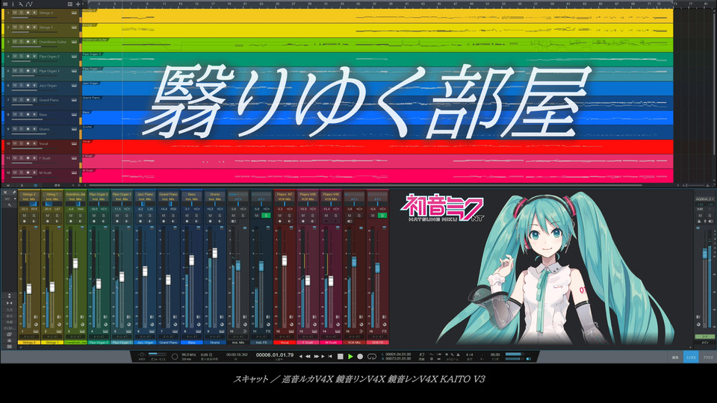Click the stop button in transport
Viewport: 717px width, 403px height.
tap(341, 357)
